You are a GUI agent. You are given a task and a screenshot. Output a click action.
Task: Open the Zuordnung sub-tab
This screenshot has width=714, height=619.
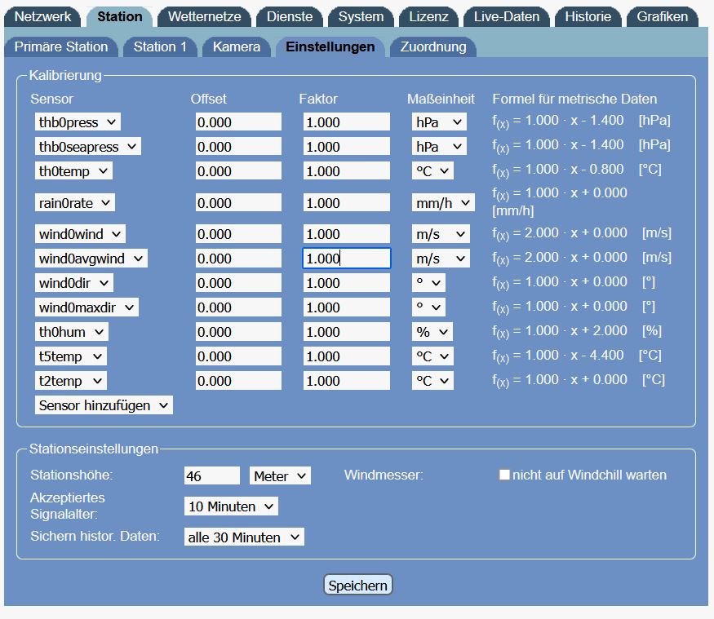pyautogui.click(x=432, y=46)
